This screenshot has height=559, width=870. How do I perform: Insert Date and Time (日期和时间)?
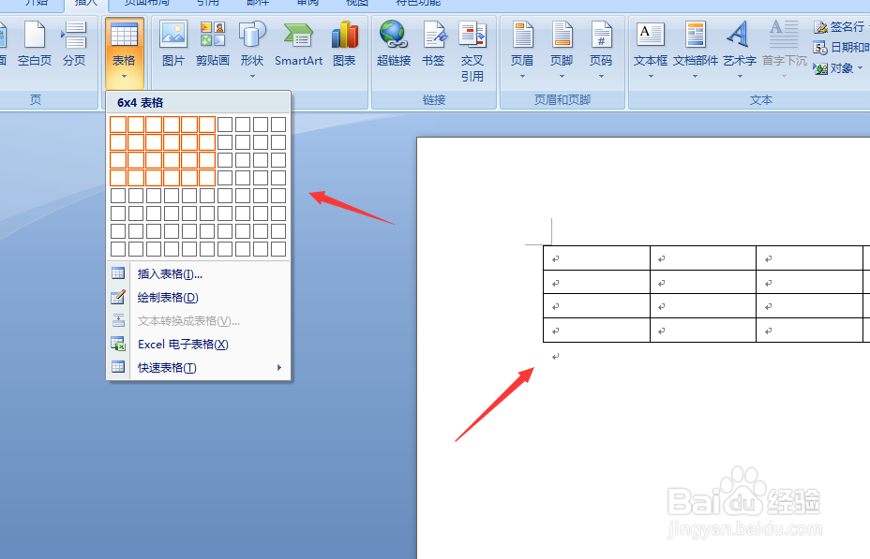840,48
